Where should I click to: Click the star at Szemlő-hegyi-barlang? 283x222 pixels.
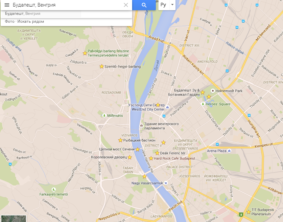(x=102, y=67)
